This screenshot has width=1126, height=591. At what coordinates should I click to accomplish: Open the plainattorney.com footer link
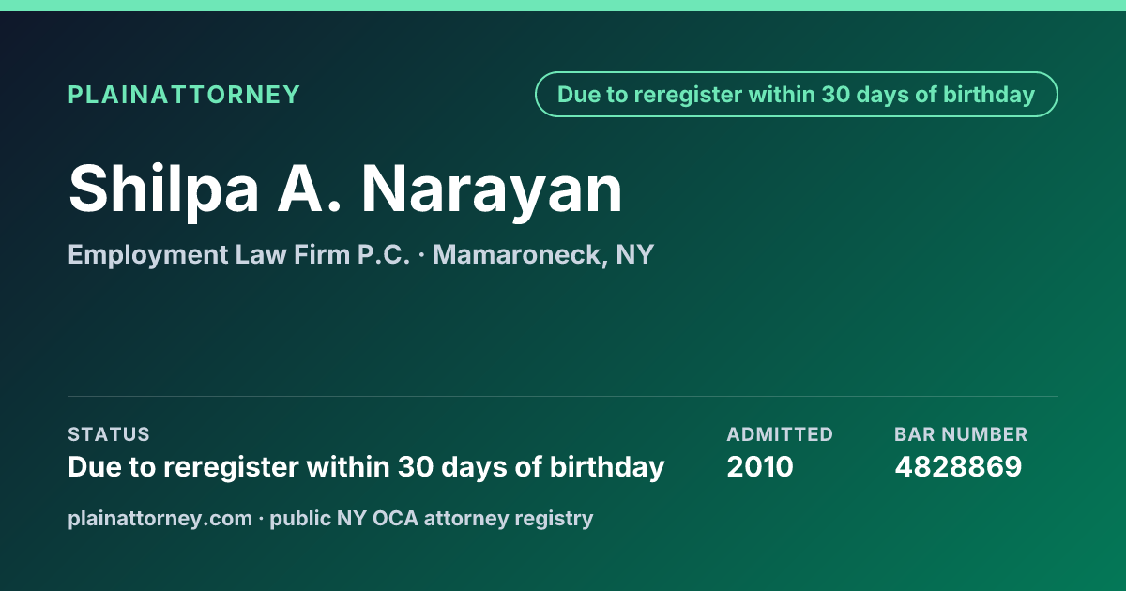(160, 518)
